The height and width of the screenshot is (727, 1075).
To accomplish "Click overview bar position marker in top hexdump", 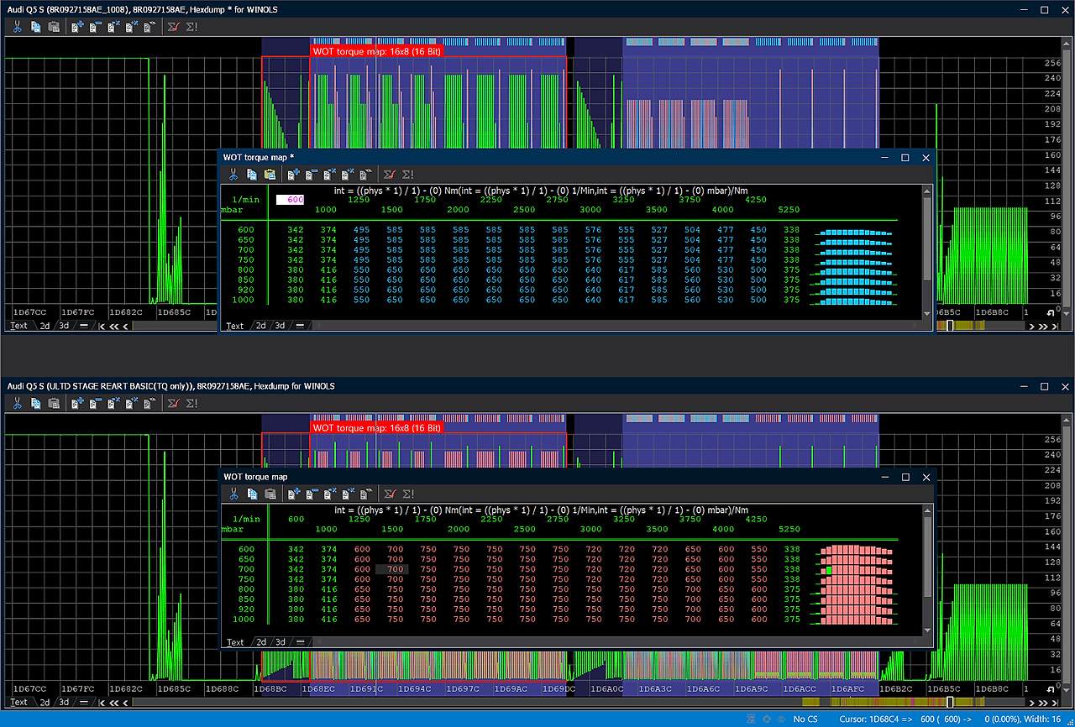I will tap(950, 326).
